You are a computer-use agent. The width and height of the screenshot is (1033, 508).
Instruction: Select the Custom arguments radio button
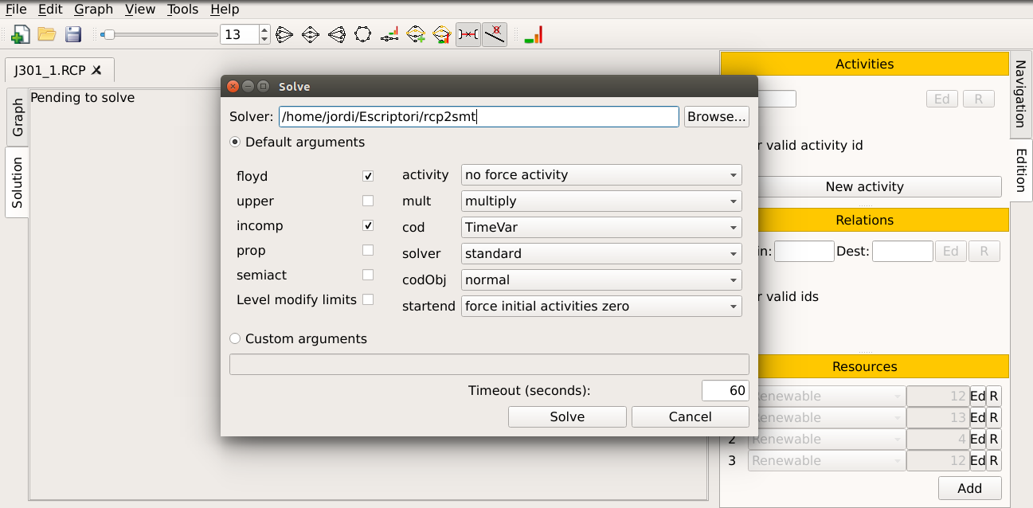pyautogui.click(x=235, y=338)
